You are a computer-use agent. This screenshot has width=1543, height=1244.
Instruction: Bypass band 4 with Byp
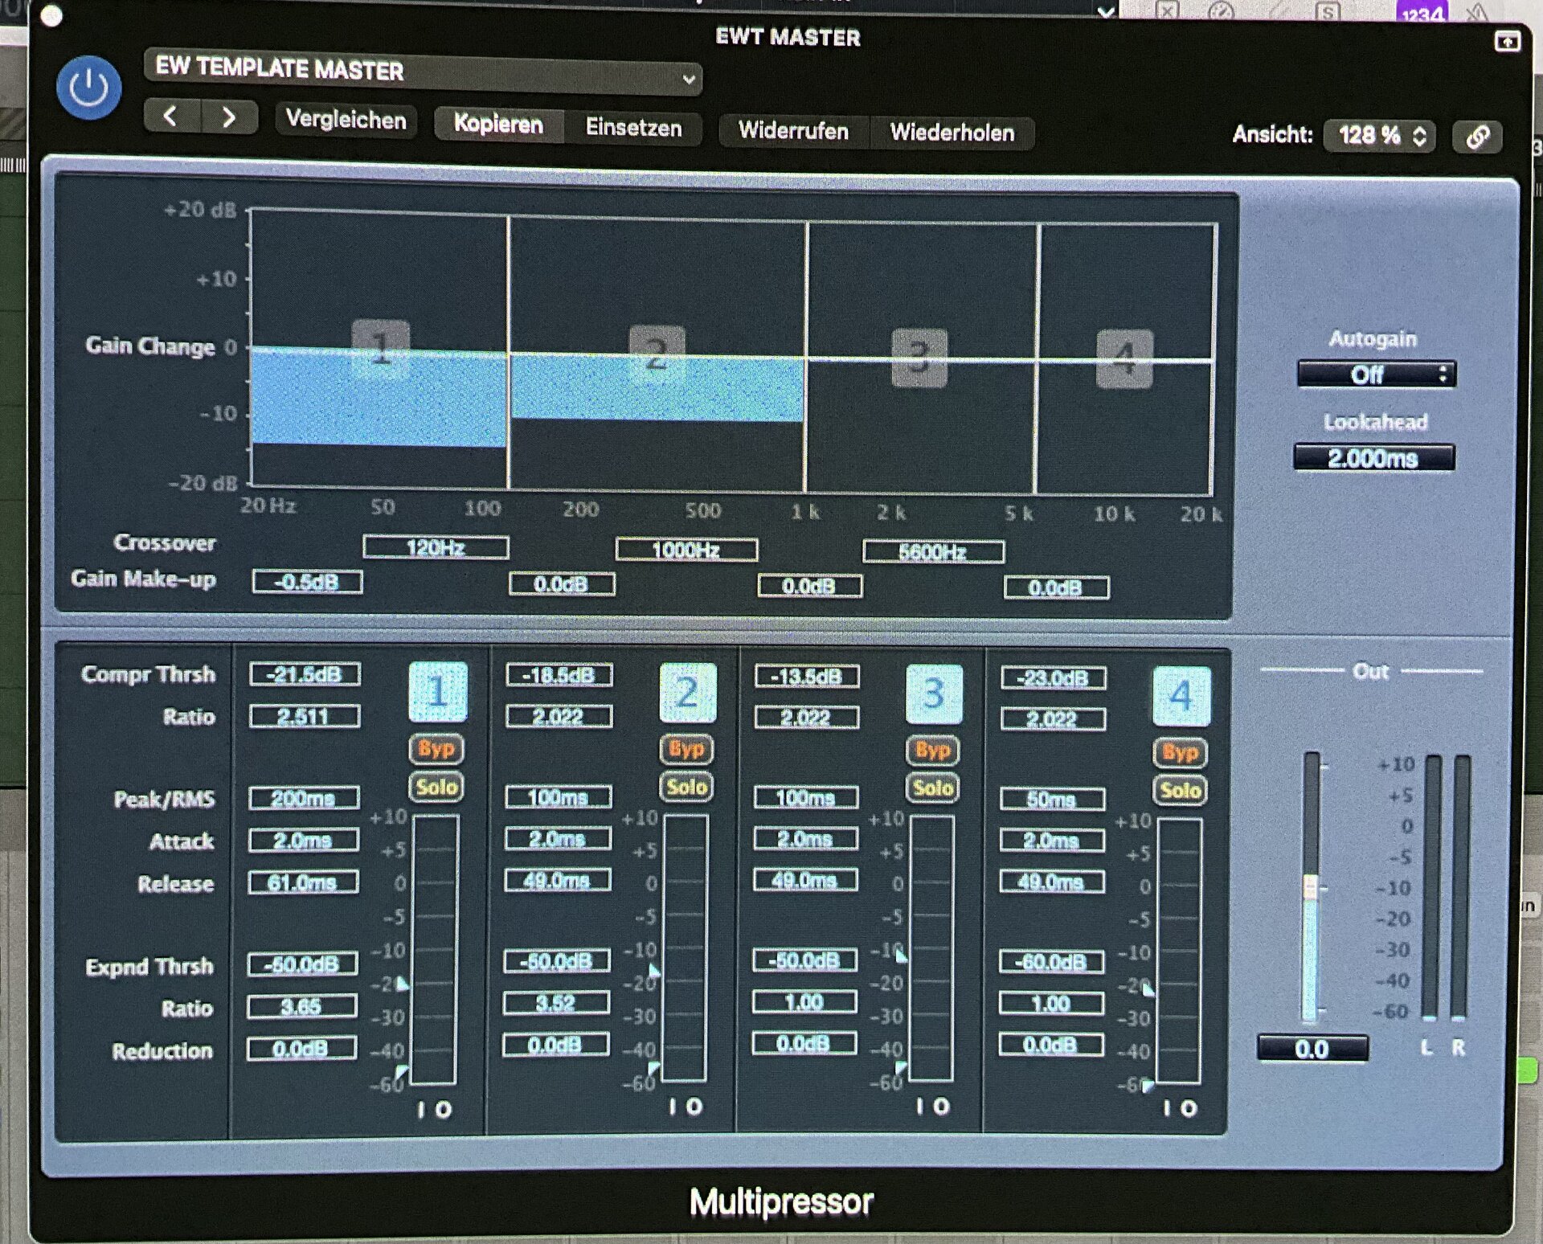[1179, 753]
